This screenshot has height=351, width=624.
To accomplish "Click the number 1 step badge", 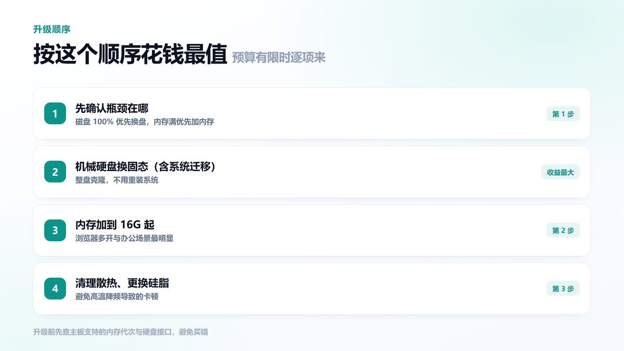I will 55,113.
